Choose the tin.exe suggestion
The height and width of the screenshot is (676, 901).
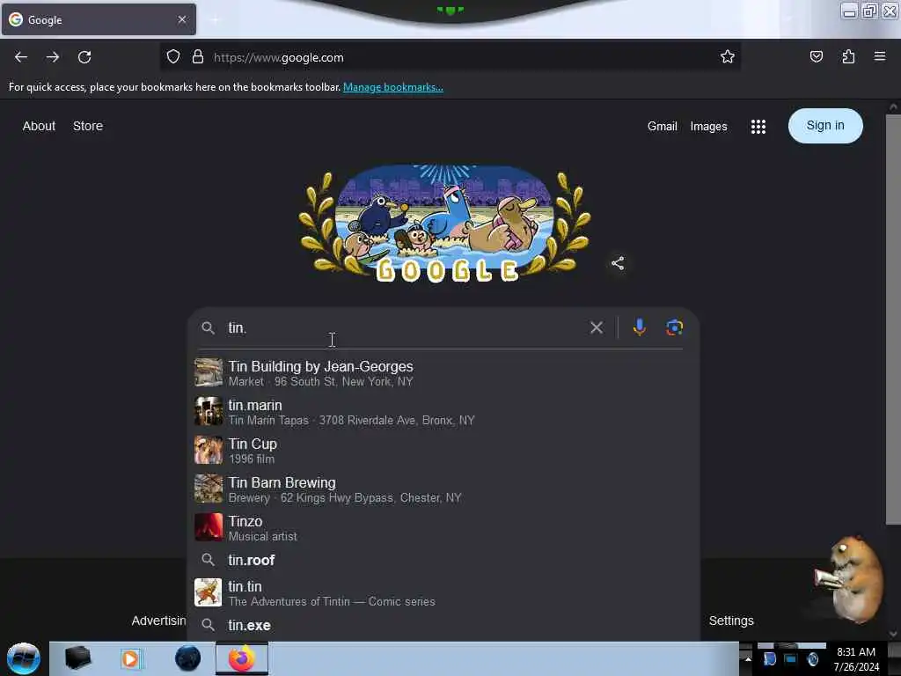point(443,626)
